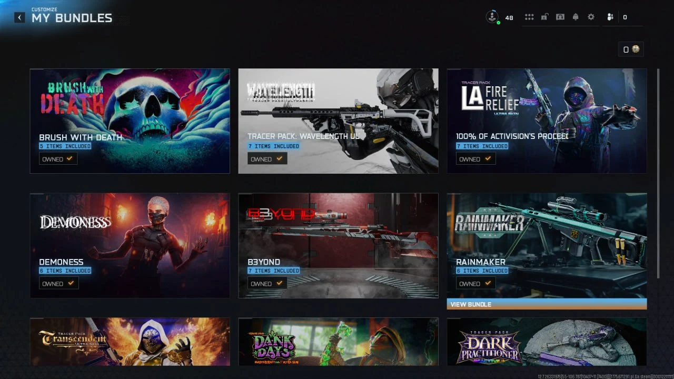Open the B3YOND sniper rifle artwork
Viewport: 674px width, 379px height.
338,245
